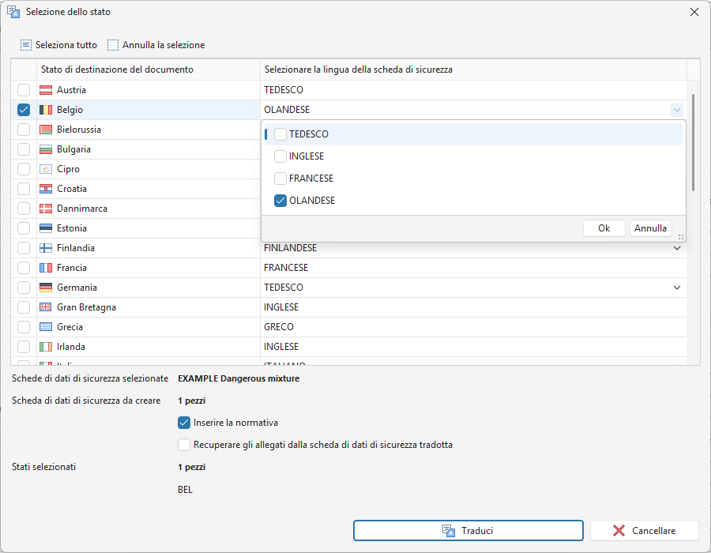711x553 pixels.
Task: Click the Dannimarca flag icon
Action: point(46,209)
